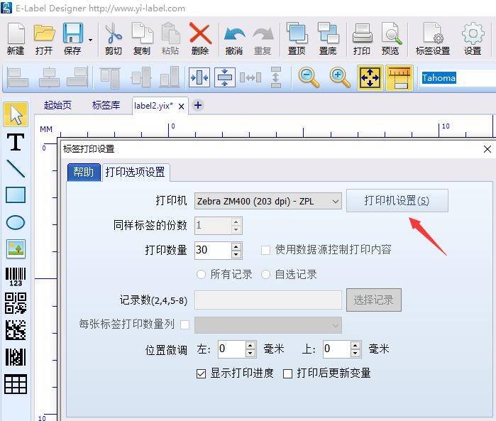Image resolution: width=496 pixels, height=421 pixels.
Task: Switch to 标签库 tab
Action: [x=106, y=105]
